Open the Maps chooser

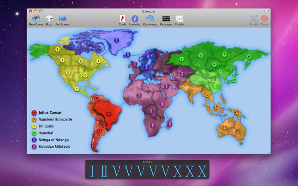[x=49, y=19]
